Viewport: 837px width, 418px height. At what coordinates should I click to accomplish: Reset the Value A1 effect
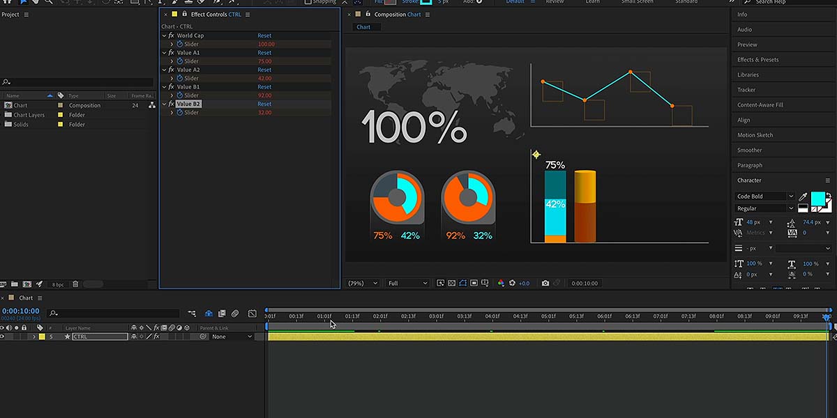pyautogui.click(x=264, y=53)
